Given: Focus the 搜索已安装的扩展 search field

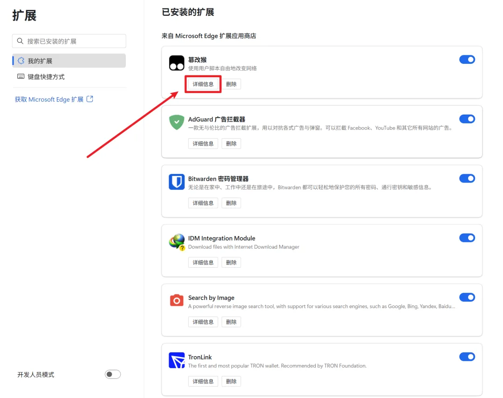Looking at the screenshot, I should tap(69, 41).
